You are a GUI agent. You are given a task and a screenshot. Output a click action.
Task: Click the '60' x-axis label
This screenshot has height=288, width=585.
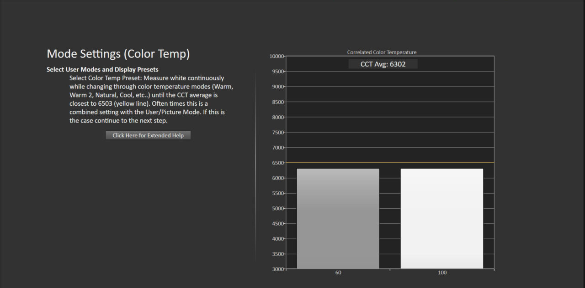pyautogui.click(x=338, y=273)
